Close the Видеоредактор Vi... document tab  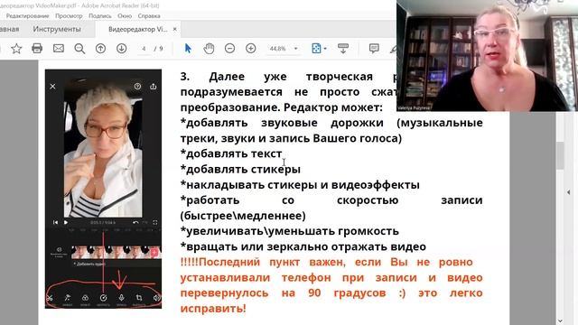pos(174,29)
